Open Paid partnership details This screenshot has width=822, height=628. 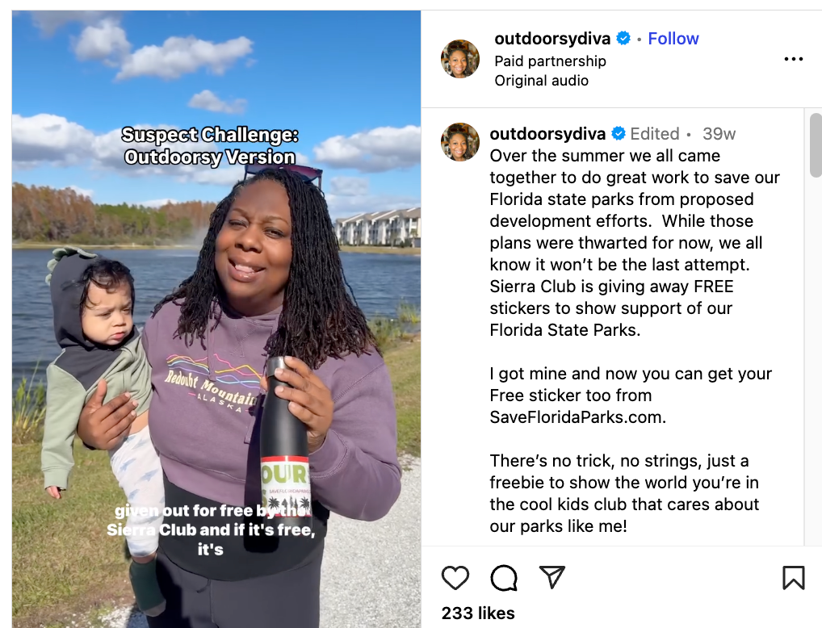coord(550,61)
